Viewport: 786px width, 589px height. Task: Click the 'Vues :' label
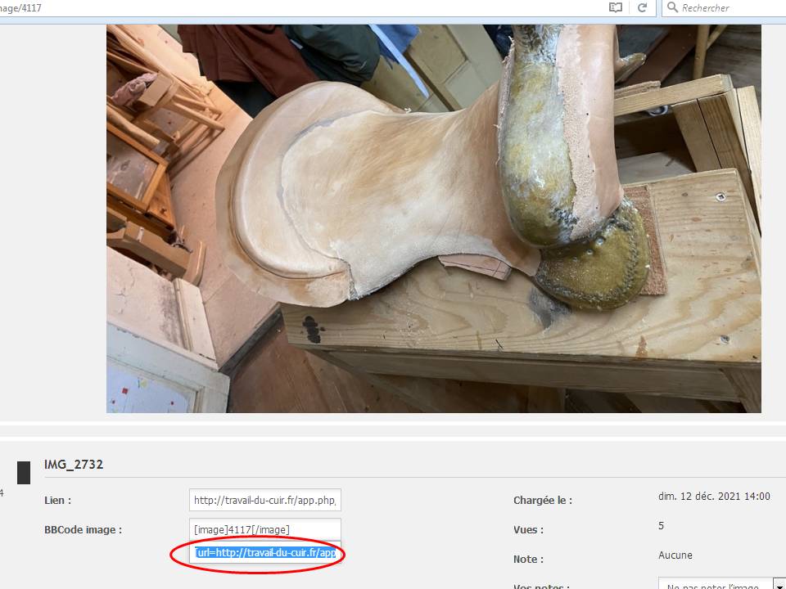[530, 529]
